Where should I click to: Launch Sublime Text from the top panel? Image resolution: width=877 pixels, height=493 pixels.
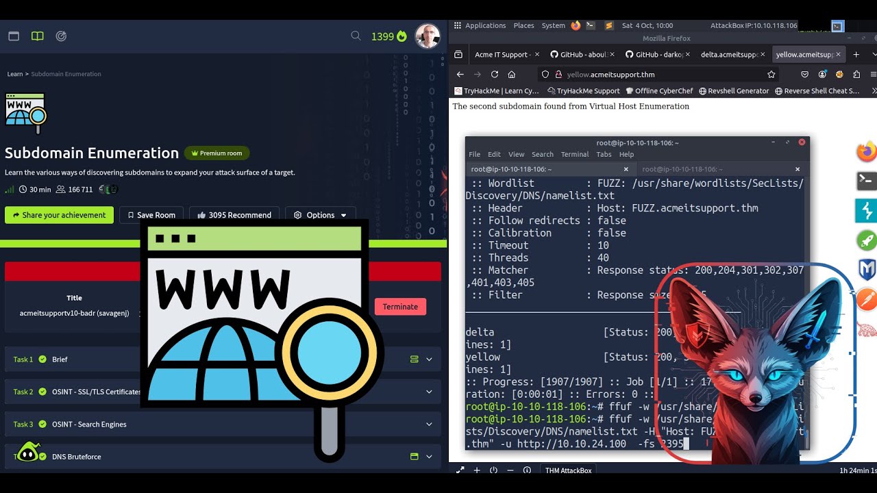coord(609,25)
